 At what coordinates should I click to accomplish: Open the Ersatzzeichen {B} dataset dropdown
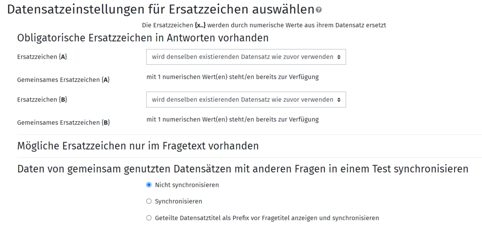pos(246,99)
